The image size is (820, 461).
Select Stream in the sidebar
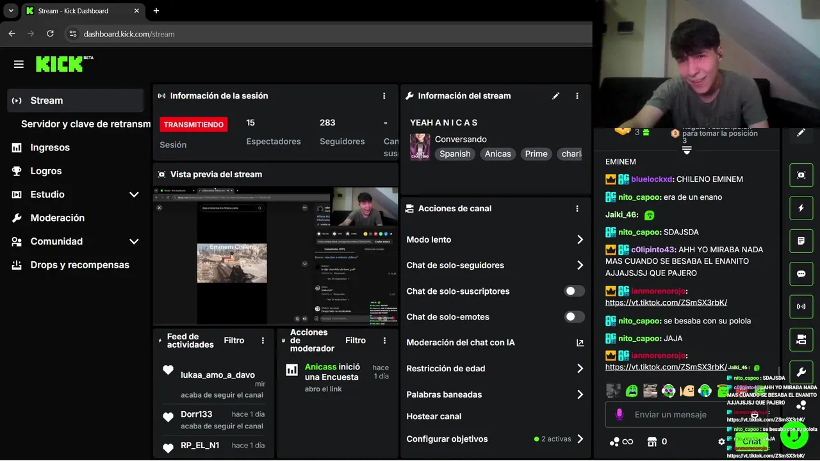(76, 101)
